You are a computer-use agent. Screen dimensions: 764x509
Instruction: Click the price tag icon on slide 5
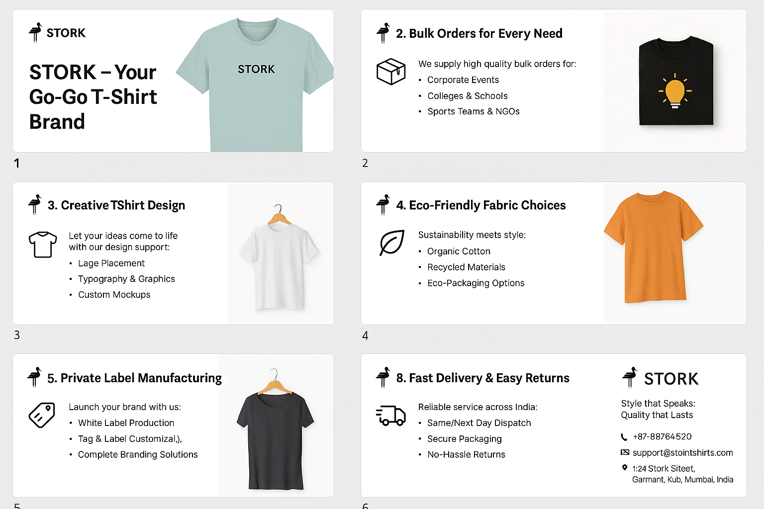(42, 415)
